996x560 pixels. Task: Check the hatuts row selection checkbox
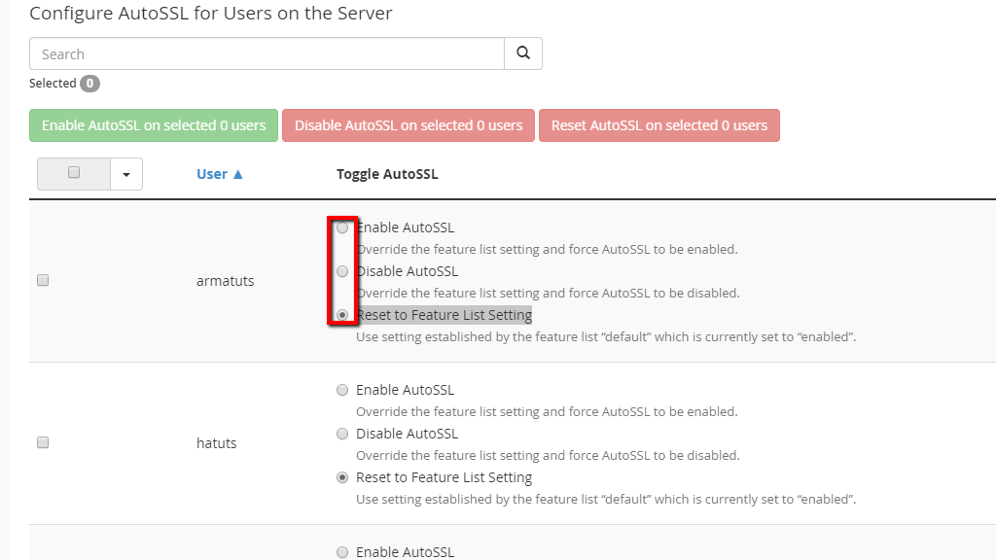[x=41, y=441]
